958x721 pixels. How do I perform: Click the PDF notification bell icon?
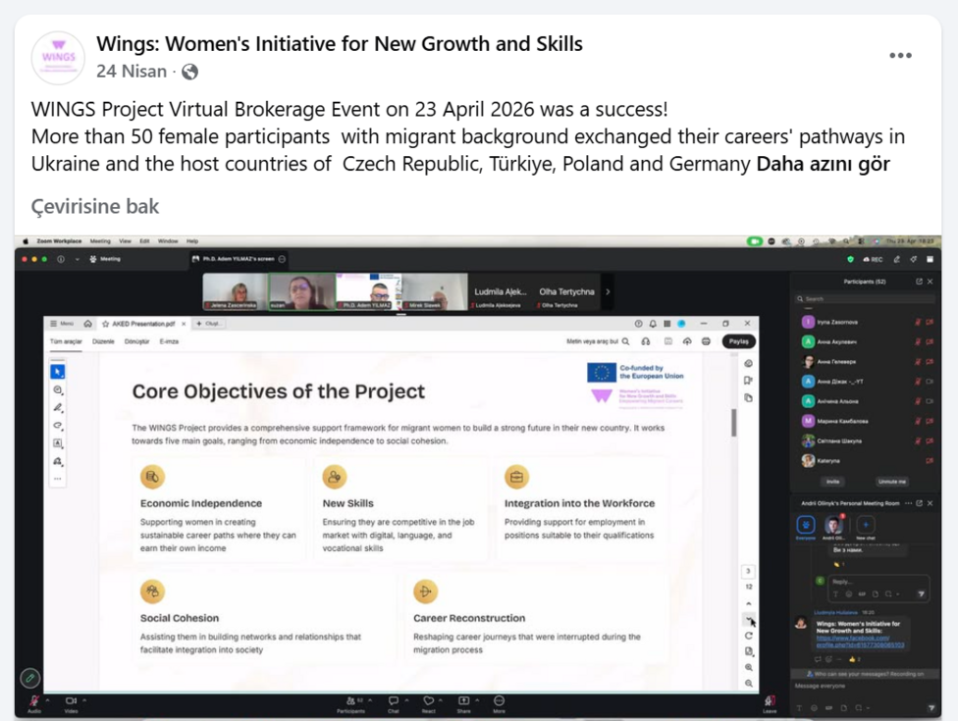click(653, 324)
